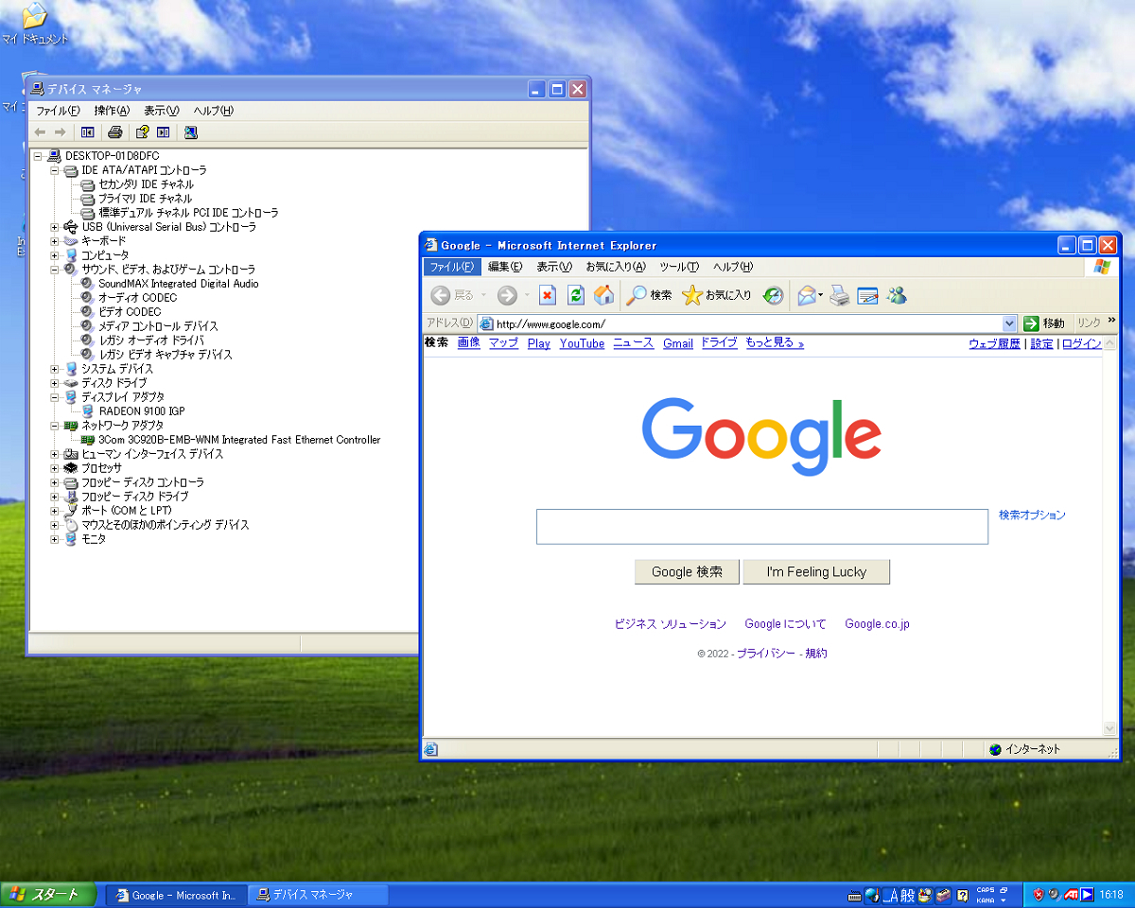1135x908 pixels.
Task: Click into the Google search text box
Action: tap(761, 527)
